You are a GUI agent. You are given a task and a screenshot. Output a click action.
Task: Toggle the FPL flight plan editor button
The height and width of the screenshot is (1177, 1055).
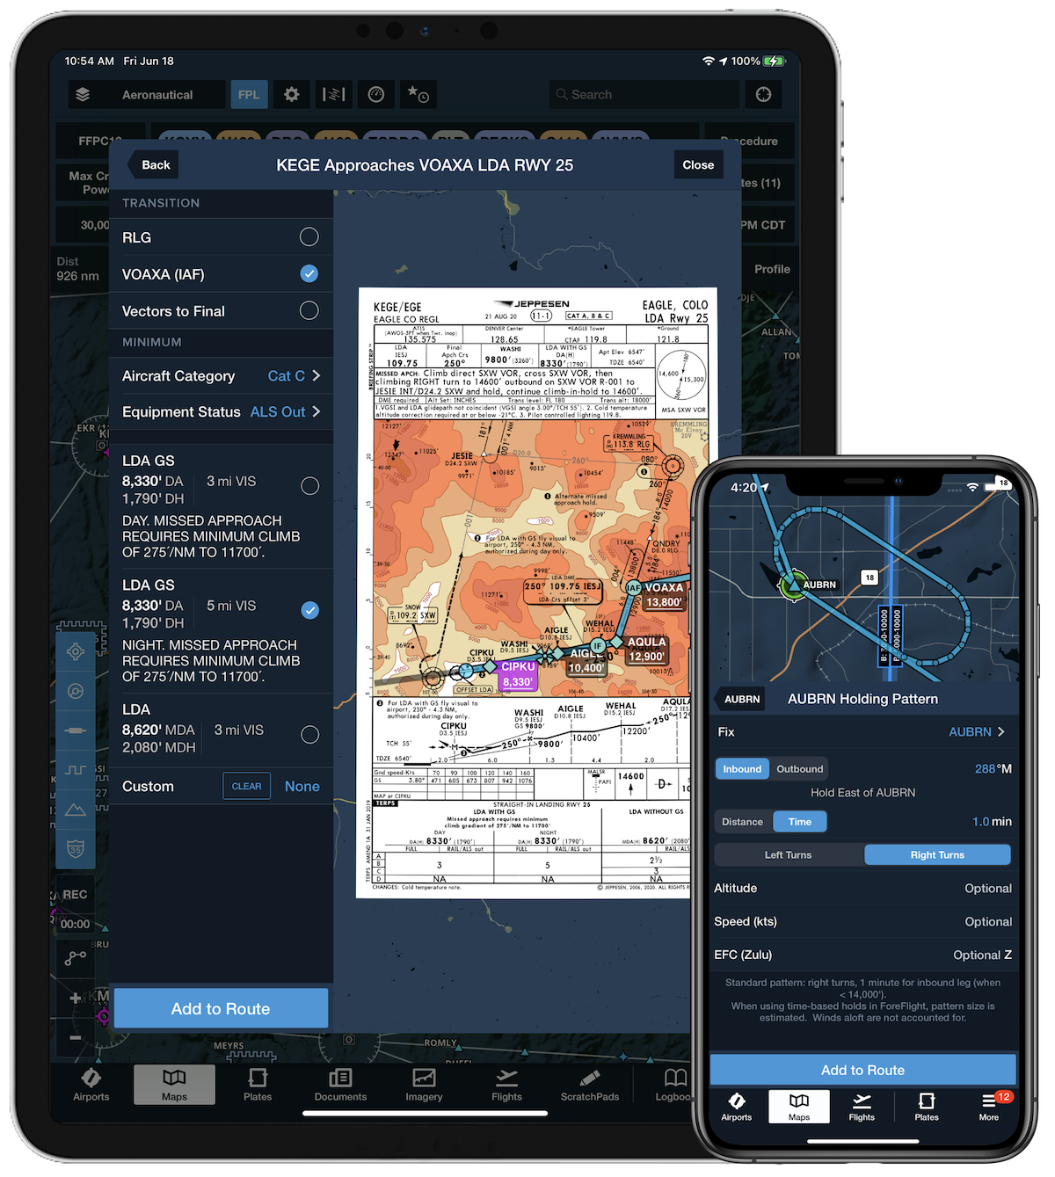(x=249, y=95)
